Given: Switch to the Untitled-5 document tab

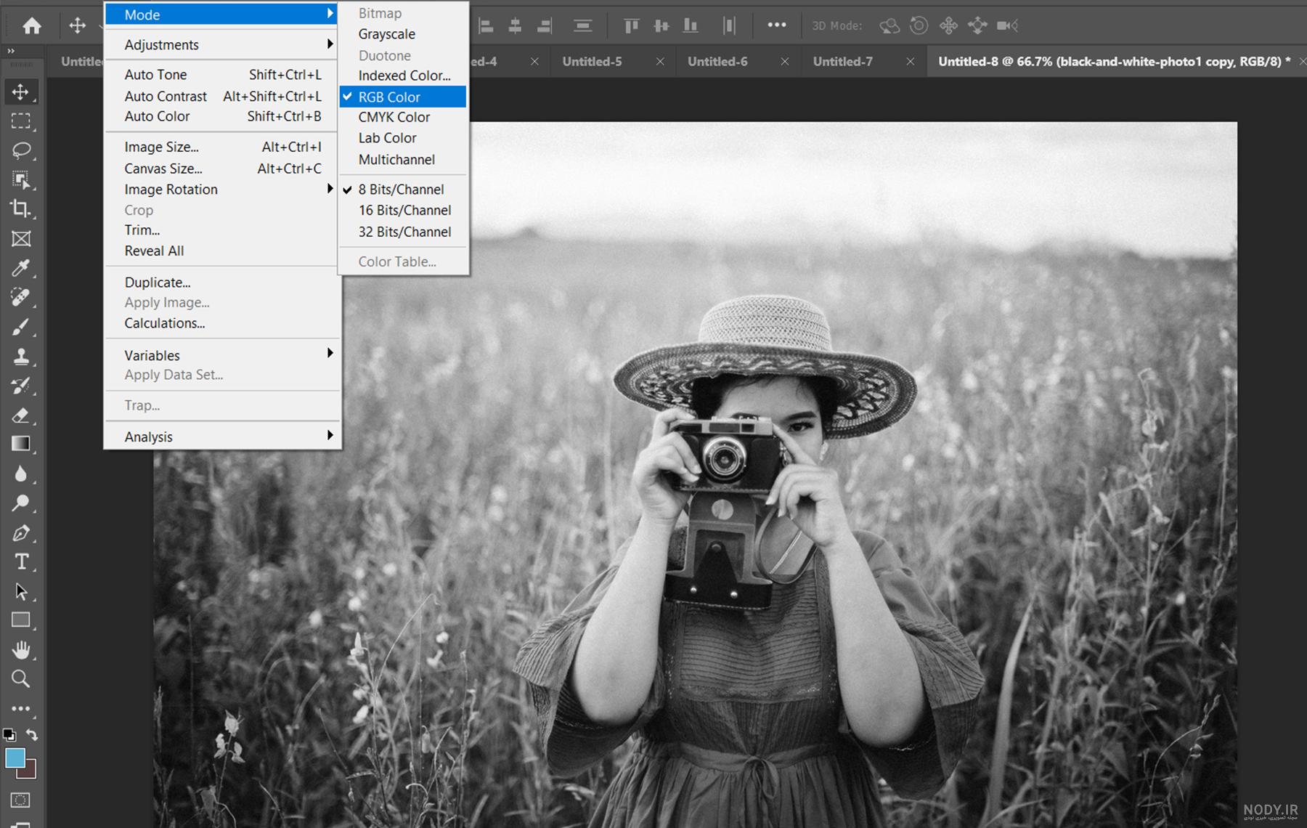Looking at the screenshot, I should point(592,62).
